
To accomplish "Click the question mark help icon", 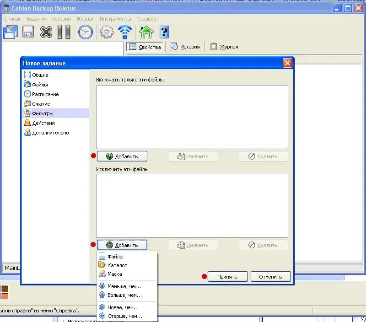I will [164, 32].
